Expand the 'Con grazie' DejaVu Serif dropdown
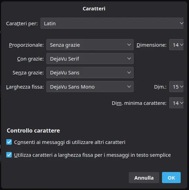189x190 pixels. [90, 58]
